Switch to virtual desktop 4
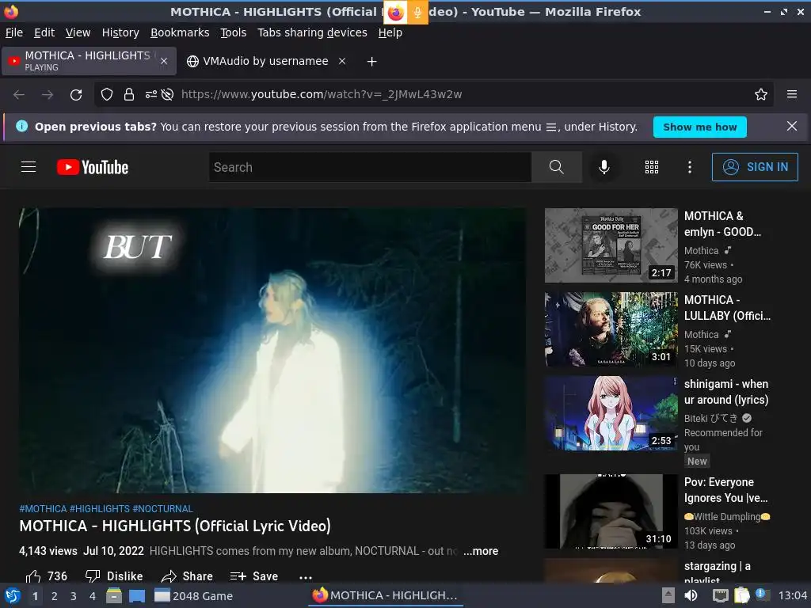811x608 pixels. pyautogui.click(x=93, y=596)
